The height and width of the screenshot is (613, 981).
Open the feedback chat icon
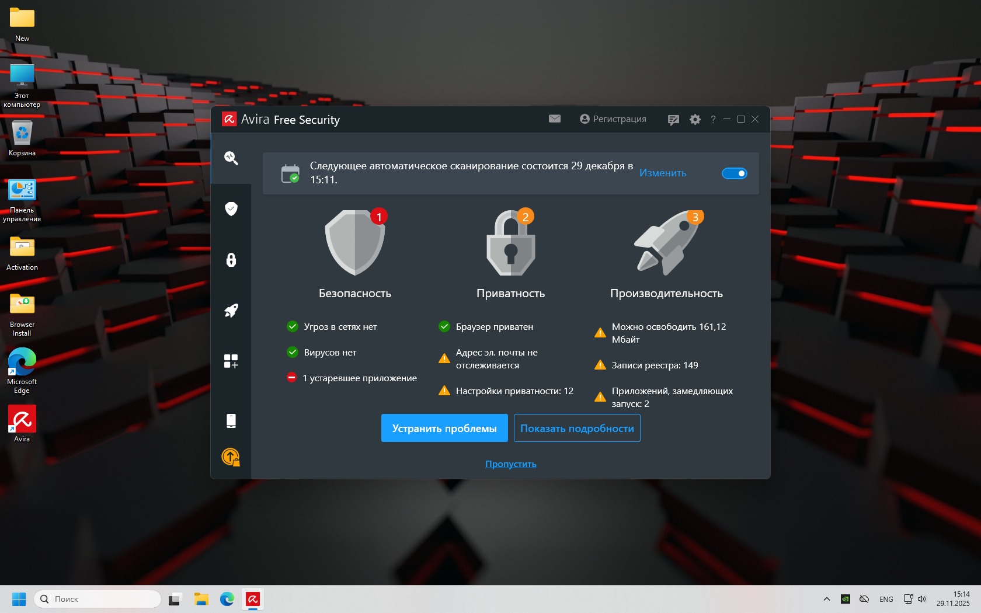(673, 120)
